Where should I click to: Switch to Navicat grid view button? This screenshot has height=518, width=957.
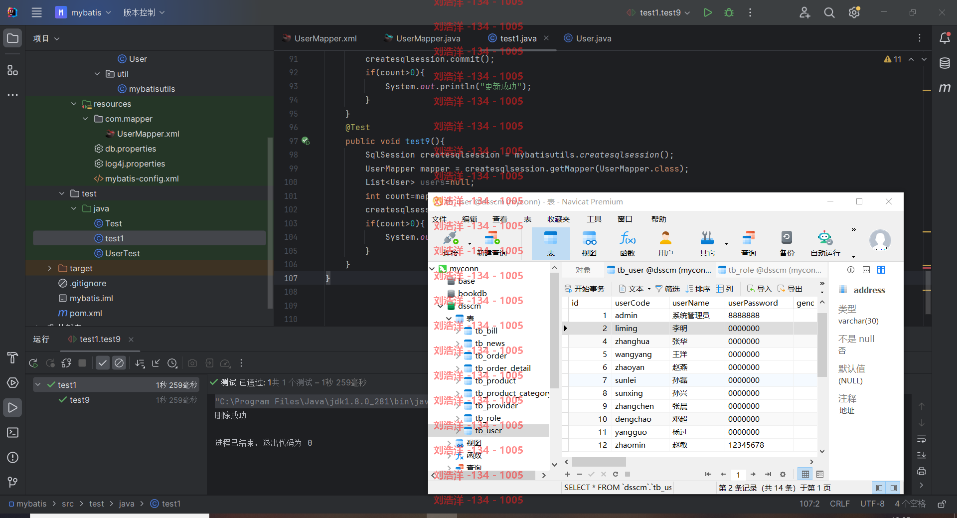(805, 474)
